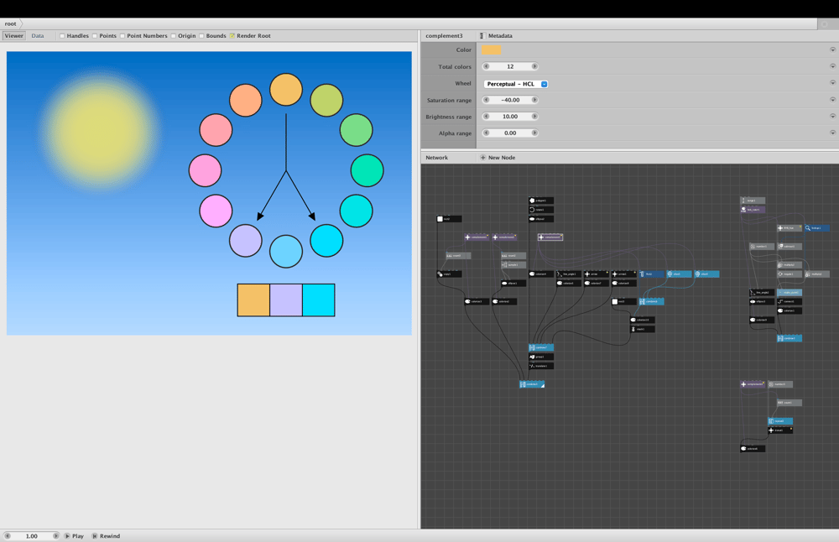Select the polygon1 node in the network
This screenshot has height=542, width=839.
point(541,201)
